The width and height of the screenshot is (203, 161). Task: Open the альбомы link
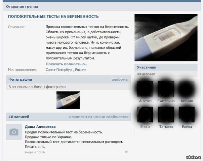point(120,80)
